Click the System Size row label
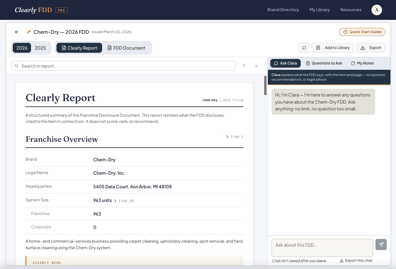This screenshot has width=396, height=269. (x=37, y=200)
